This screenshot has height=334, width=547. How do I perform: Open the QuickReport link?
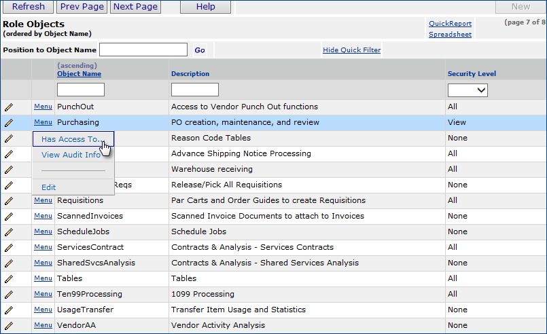(450, 24)
